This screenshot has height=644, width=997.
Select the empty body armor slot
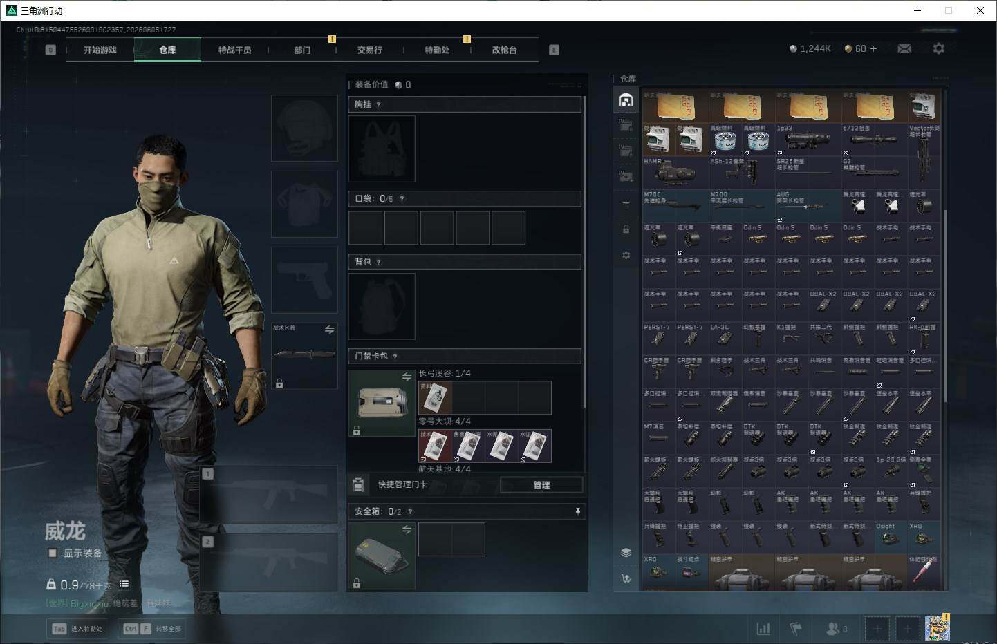pyautogui.click(x=304, y=204)
